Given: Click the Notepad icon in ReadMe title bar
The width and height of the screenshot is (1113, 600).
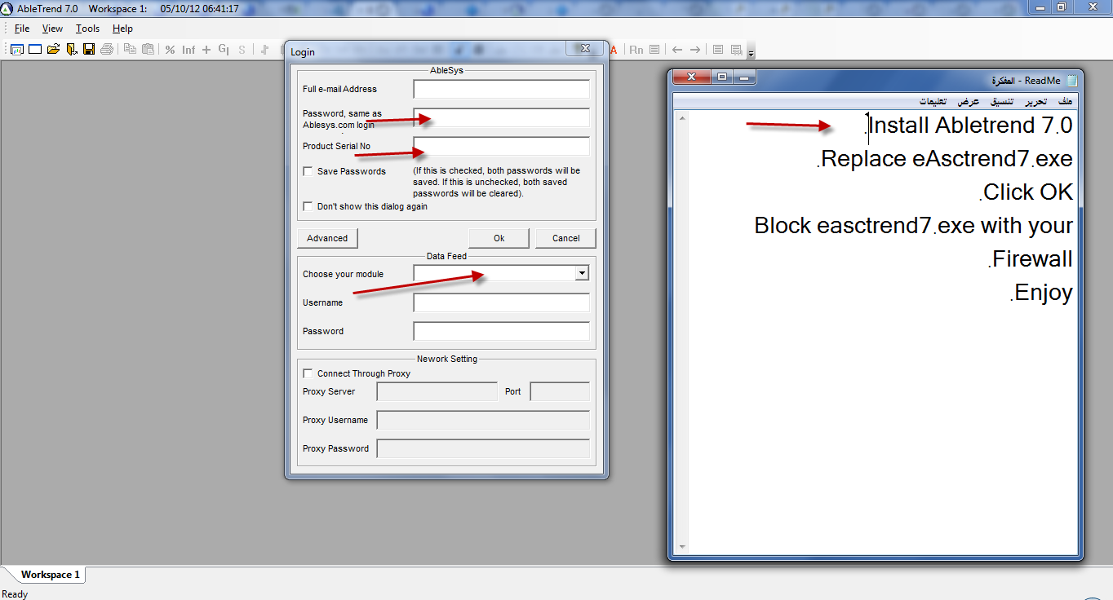Looking at the screenshot, I should point(1072,80).
